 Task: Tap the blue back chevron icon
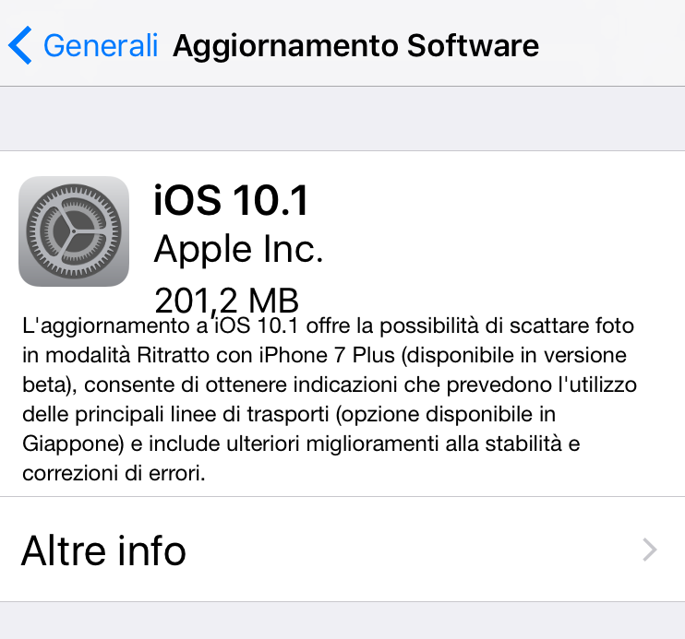coord(20,45)
